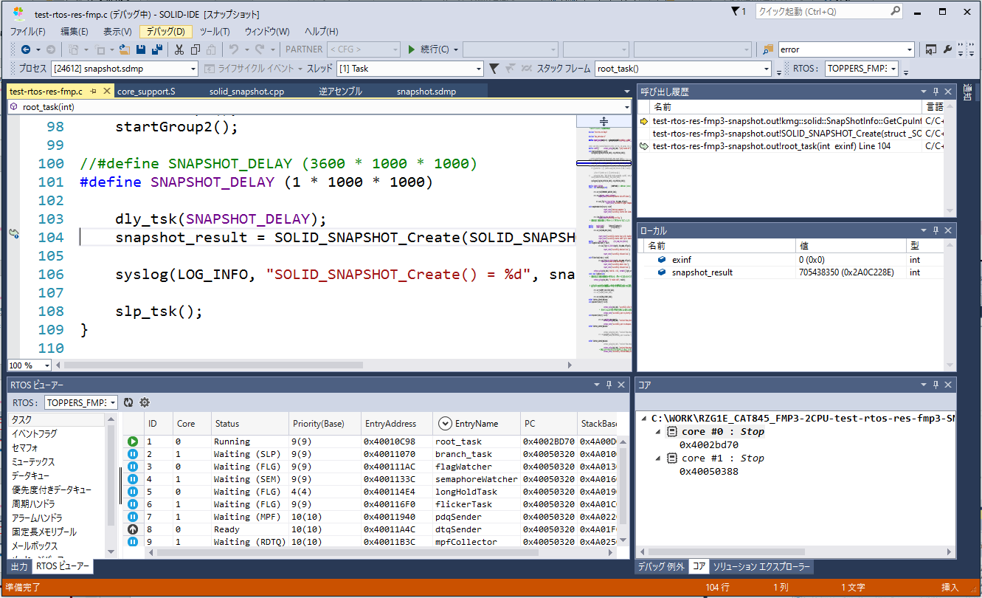Toggle pin on test-rtos-res-fmp.c tab
Image resolution: width=982 pixels, height=598 pixels.
(92, 92)
